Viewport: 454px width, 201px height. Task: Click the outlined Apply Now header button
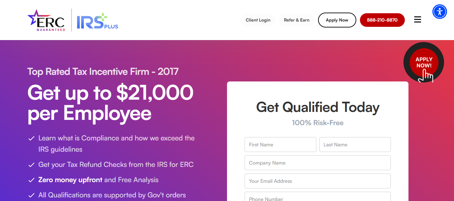tap(337, 20)
